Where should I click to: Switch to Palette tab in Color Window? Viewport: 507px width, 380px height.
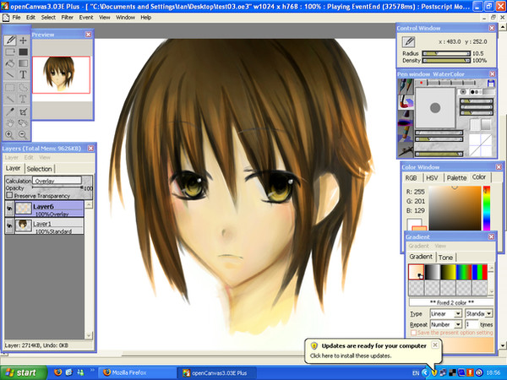456,178
